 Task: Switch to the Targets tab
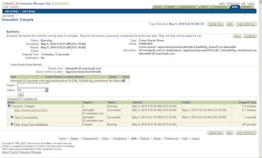(x=170, y=7)
